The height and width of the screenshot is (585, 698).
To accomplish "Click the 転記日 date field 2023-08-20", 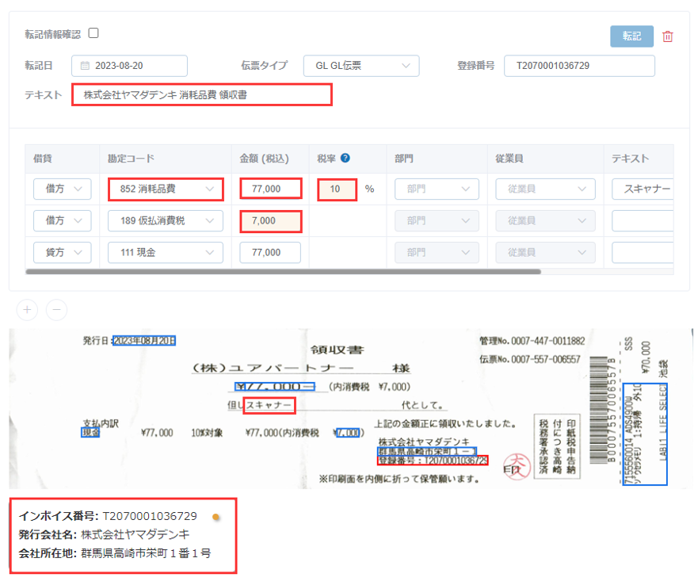I will [129, 66].
